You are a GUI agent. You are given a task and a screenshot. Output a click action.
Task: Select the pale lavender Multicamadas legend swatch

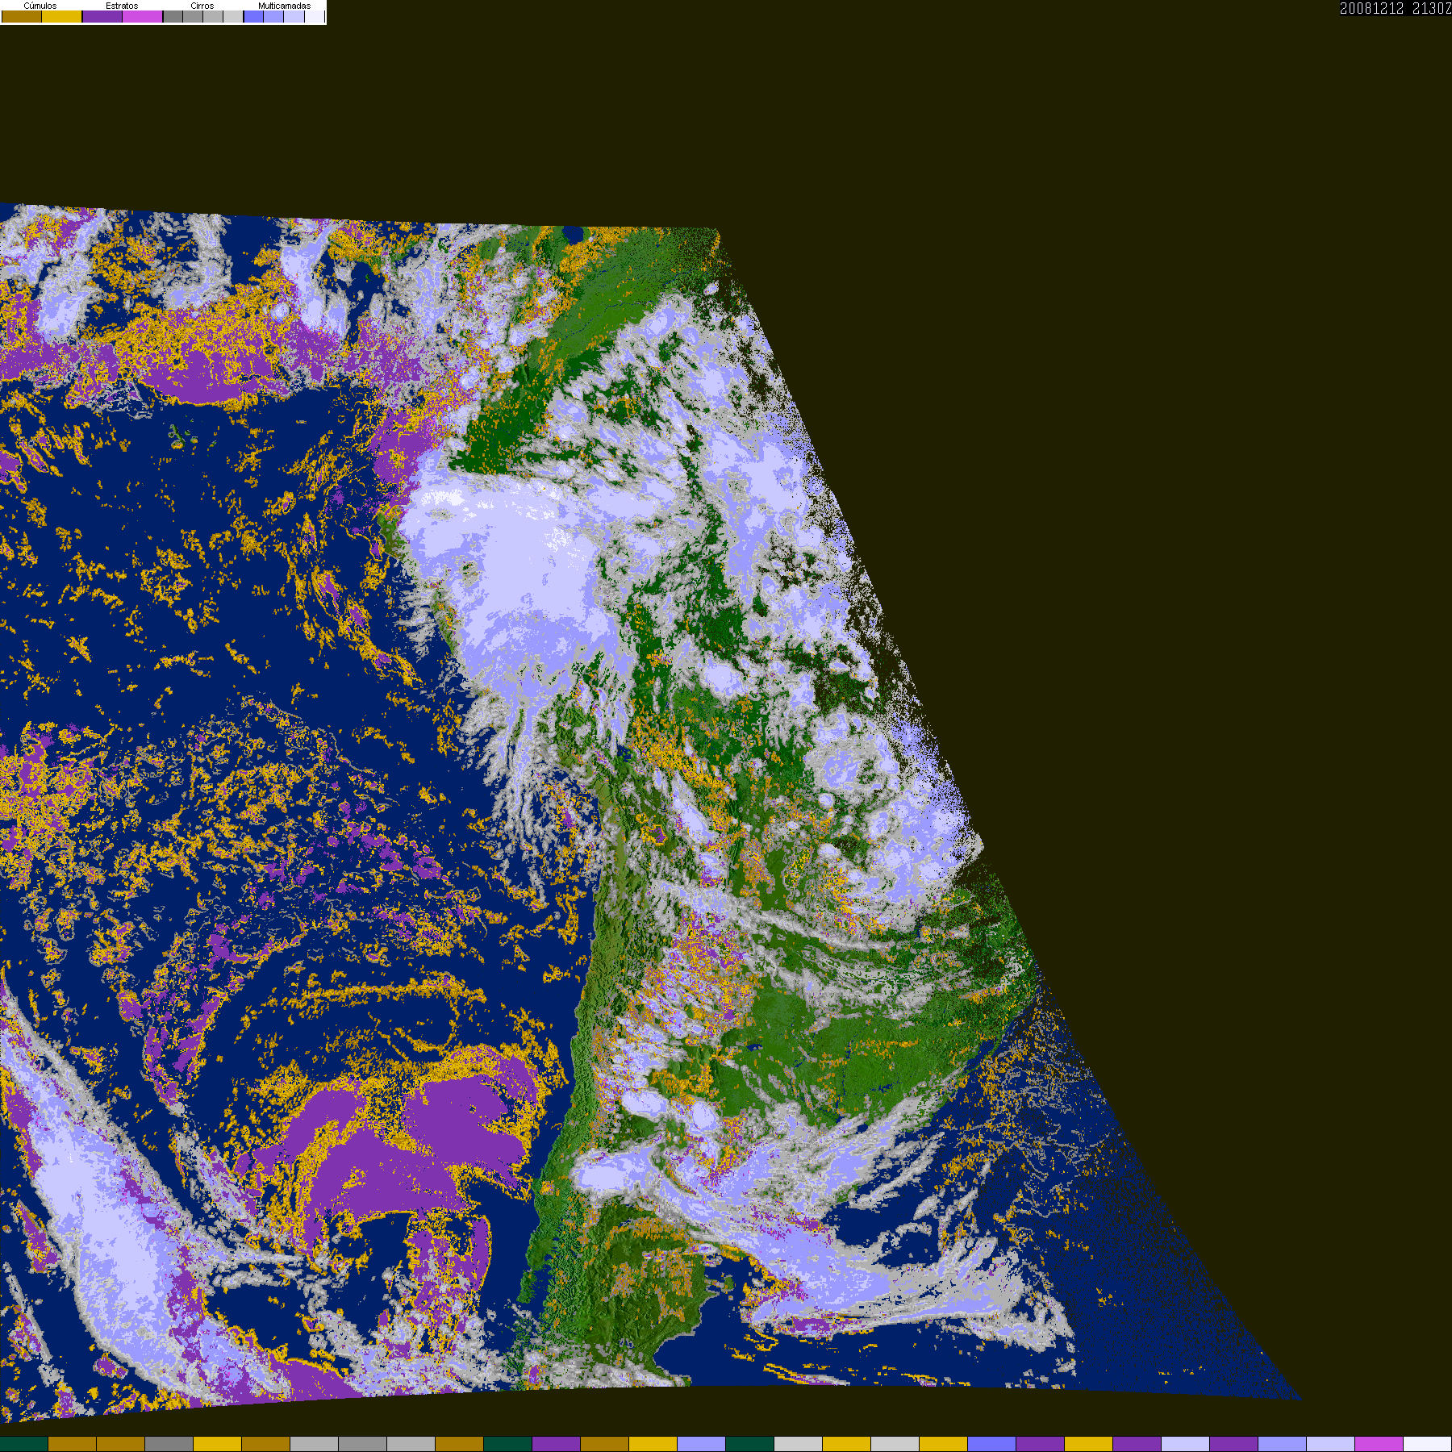coord(294,16)
